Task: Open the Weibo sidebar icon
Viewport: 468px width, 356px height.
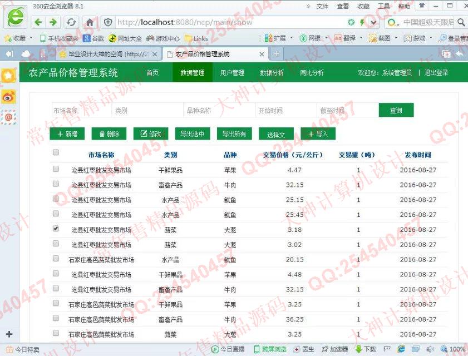Action: [9, 97]
